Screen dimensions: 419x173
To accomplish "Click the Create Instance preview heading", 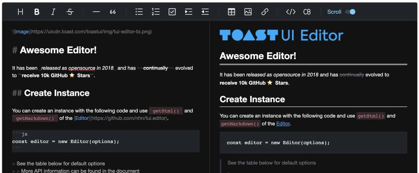I will click(x=252, y=99).
